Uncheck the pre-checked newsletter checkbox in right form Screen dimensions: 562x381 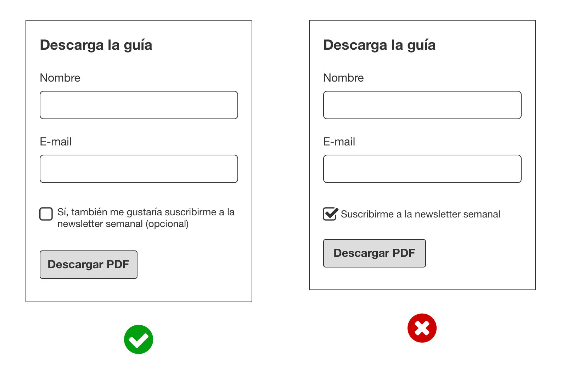330,214
